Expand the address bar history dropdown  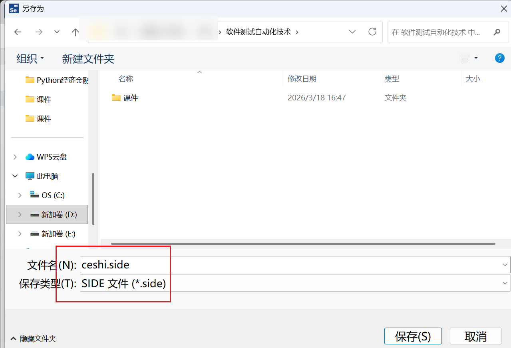[352, 32]
